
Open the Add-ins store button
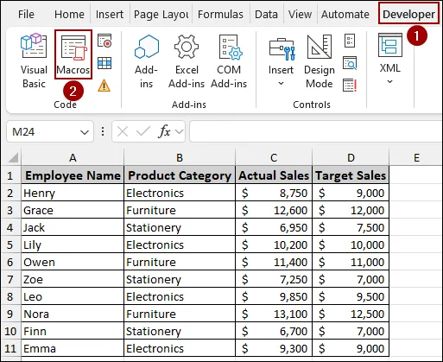click(146, 61)
